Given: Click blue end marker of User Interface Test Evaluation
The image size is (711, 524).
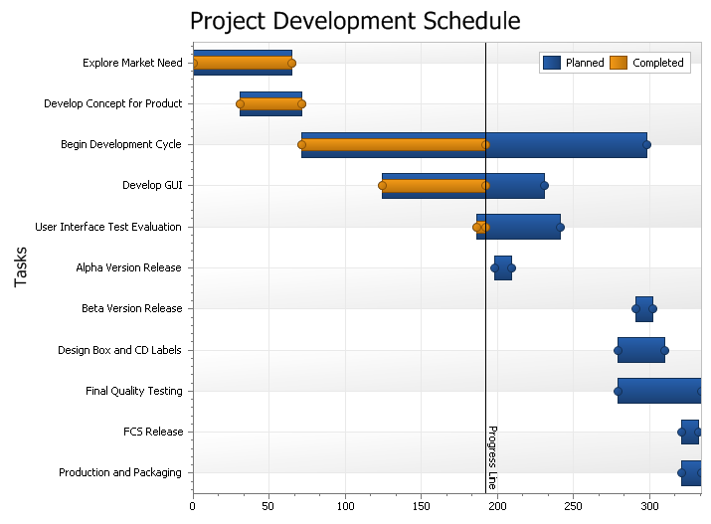Looking at the screenshot, I should [561, 227].
